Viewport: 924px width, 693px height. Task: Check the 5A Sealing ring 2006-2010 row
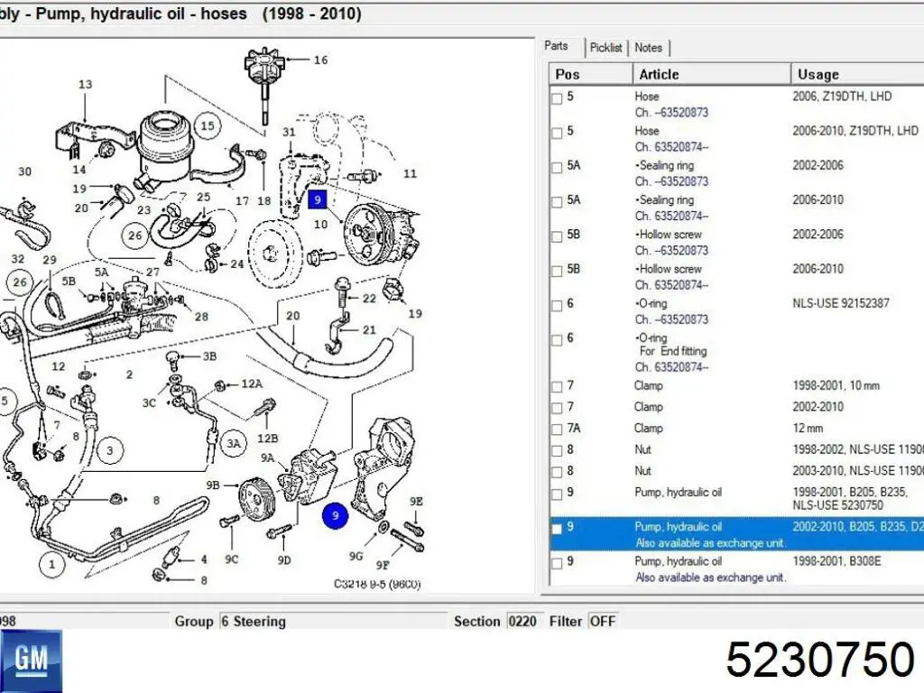pos(557,202)
